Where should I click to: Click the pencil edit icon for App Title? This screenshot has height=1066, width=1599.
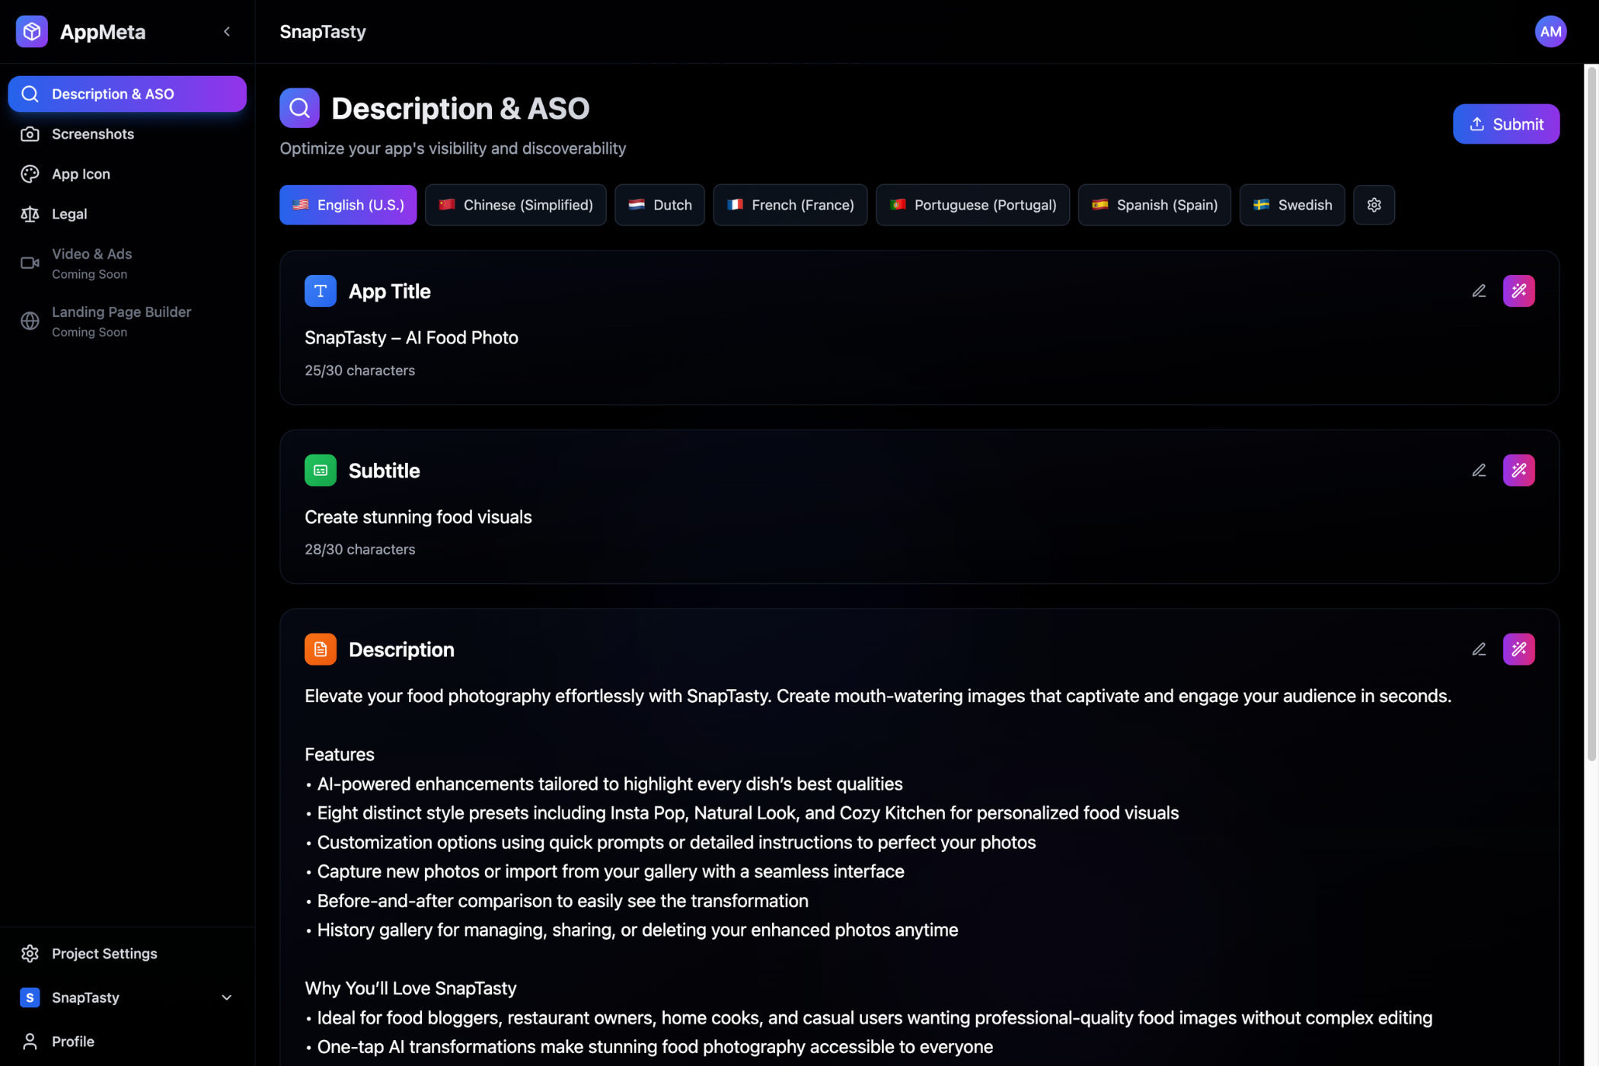tap(1479, 291)
